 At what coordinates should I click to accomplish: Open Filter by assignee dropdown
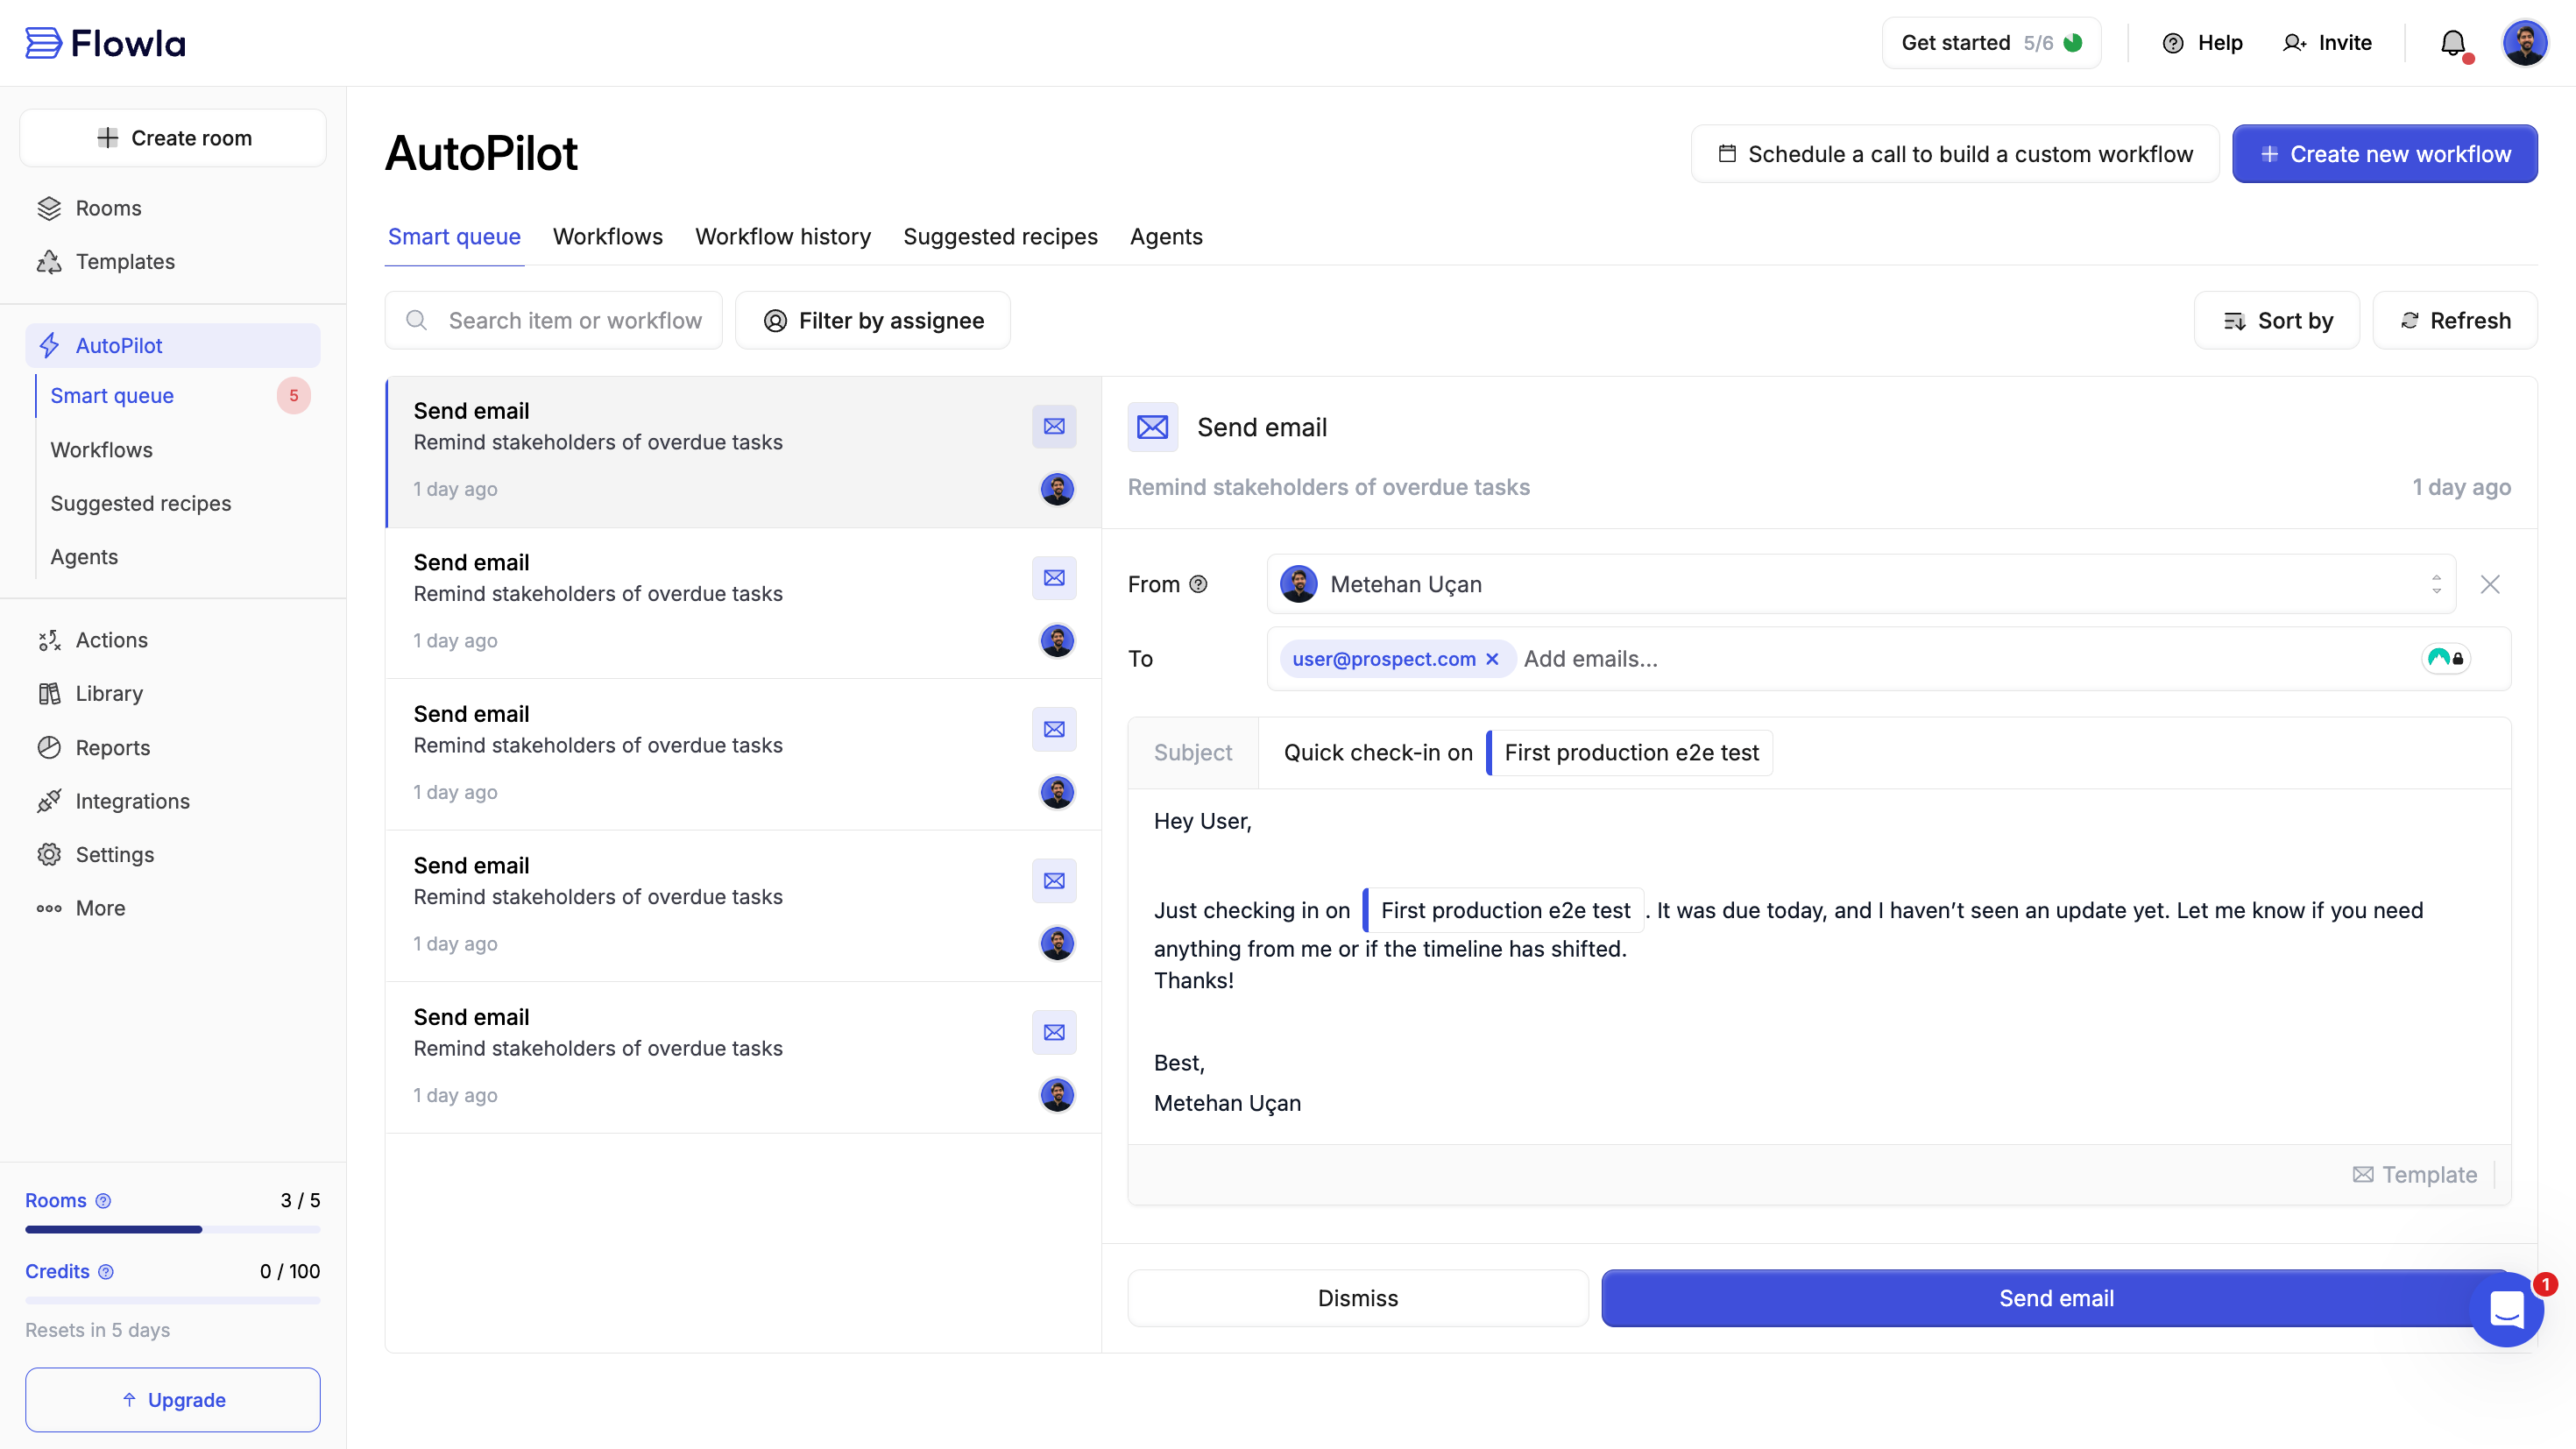point(872,320)
